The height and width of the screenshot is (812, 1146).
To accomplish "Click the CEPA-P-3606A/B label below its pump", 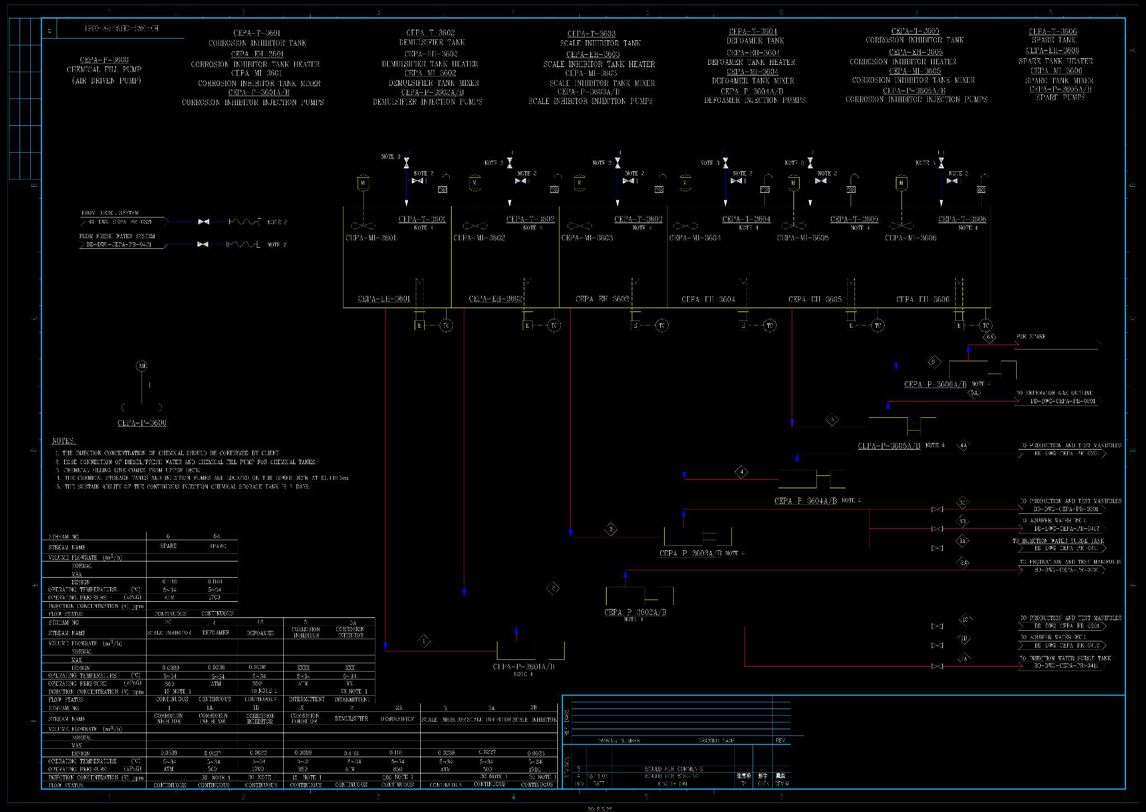I will coord(935,385).
